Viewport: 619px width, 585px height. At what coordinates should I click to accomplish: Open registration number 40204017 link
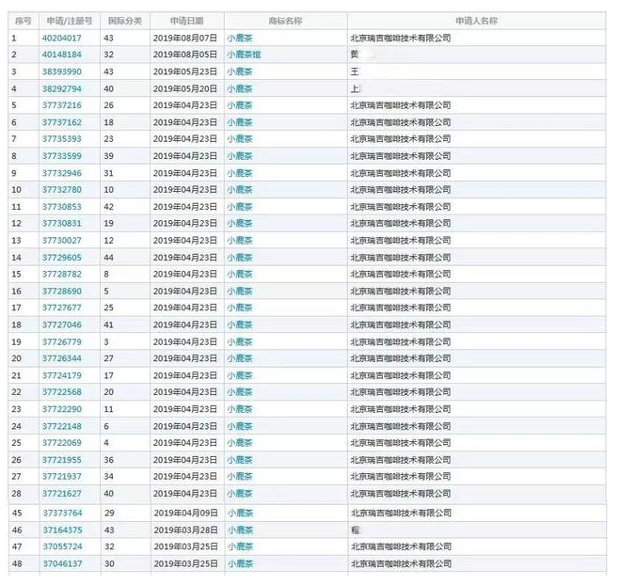coord(61,39)
